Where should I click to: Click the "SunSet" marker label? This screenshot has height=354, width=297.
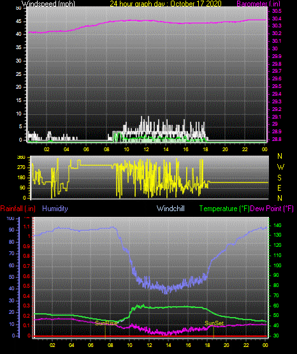[x=214, y=323]
